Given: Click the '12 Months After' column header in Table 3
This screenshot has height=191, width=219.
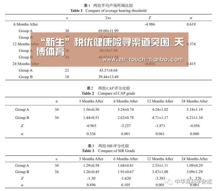Looking at the screenshot, I should pos(160,159).
